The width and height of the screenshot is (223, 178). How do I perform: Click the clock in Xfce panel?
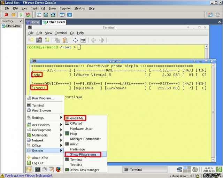[x=209, y=170]
